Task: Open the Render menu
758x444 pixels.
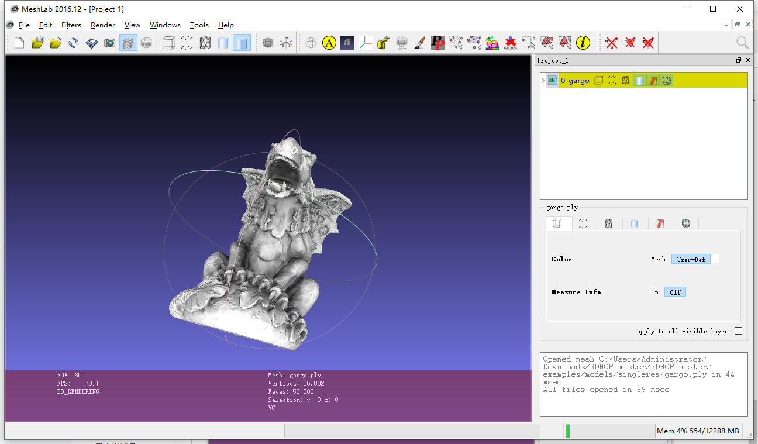Action: (x=103, y=25)
